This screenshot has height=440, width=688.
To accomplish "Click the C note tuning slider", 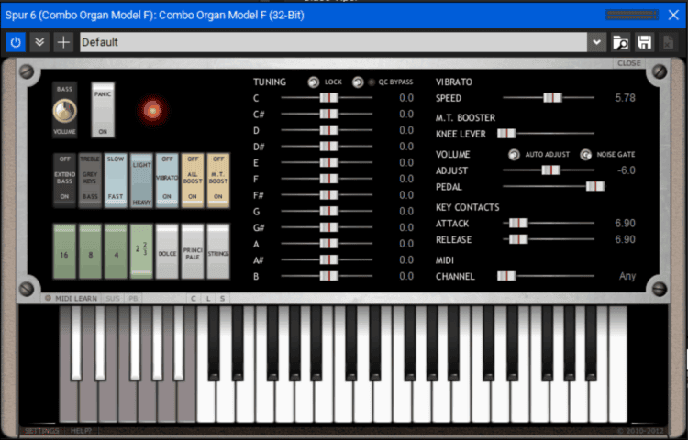I will (x=327, y=98).
